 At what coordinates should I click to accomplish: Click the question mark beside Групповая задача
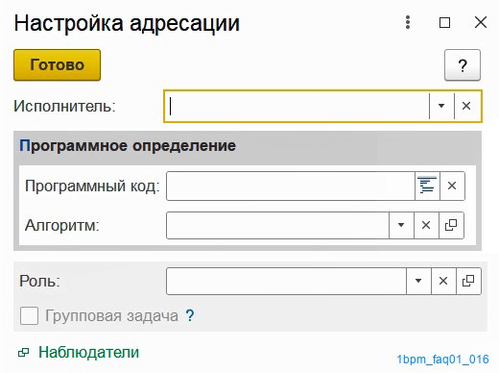(190, 315)
